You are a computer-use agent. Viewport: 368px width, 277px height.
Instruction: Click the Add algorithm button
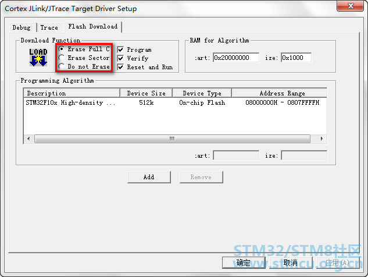coord(149,177)
